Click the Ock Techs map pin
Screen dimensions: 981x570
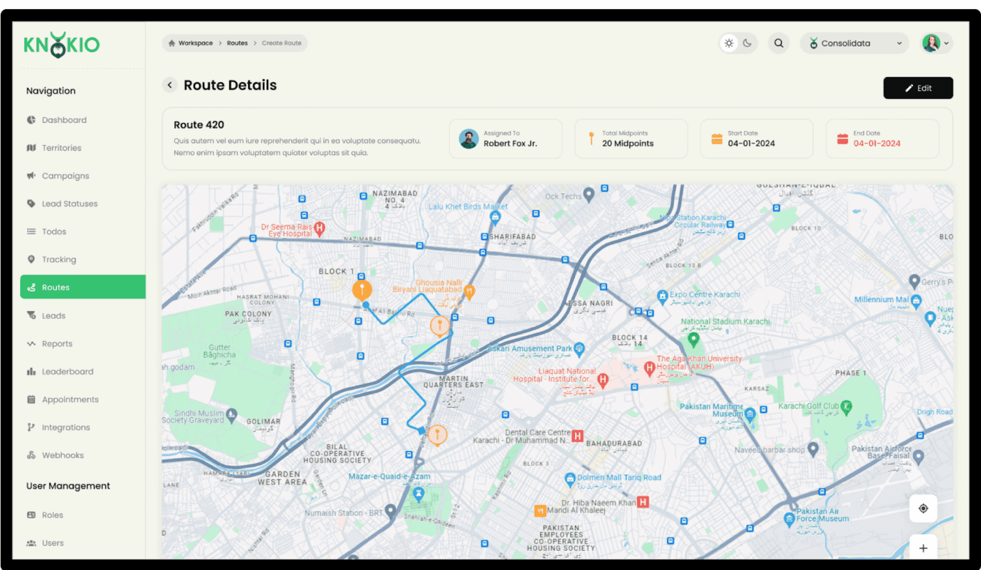tap(589, 196)
